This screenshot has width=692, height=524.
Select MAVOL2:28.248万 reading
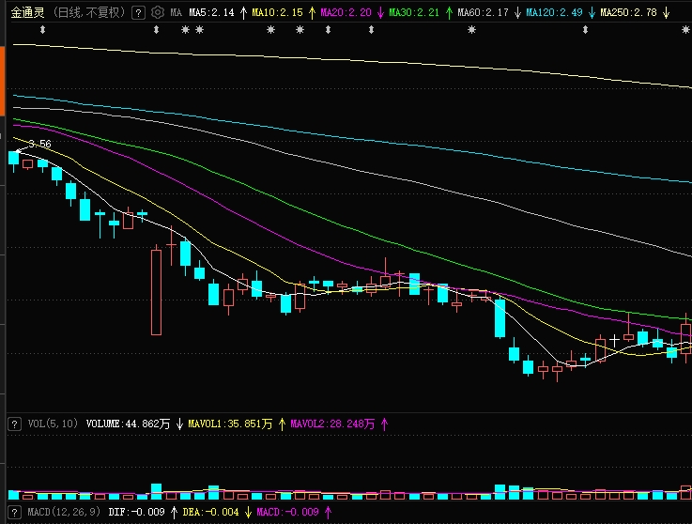pyautogui.click(x=332, y=424)
